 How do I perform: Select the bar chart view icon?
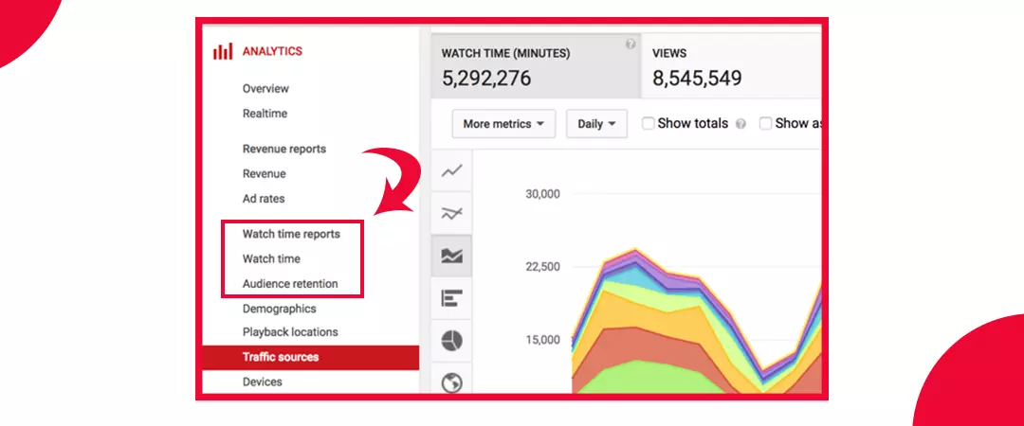coord(451,298)
